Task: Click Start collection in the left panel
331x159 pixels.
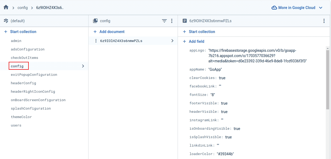Action: (23, 32)
